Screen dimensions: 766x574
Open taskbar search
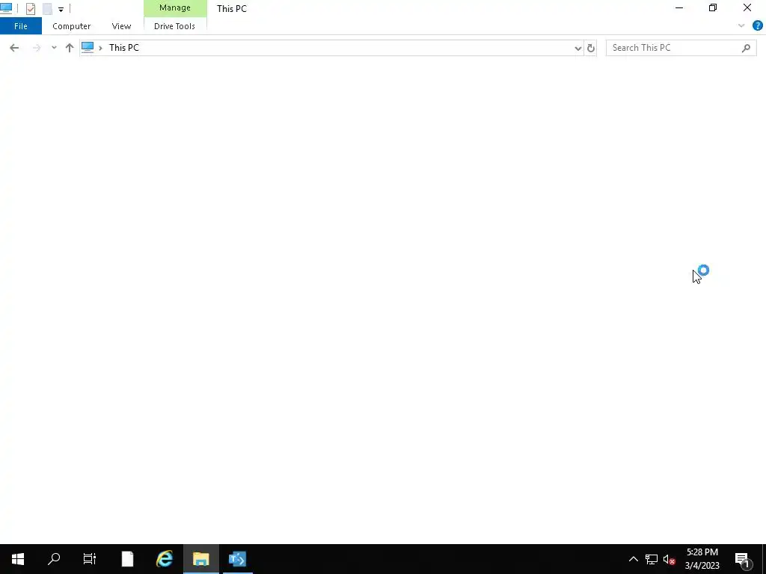tap(54, 559)
